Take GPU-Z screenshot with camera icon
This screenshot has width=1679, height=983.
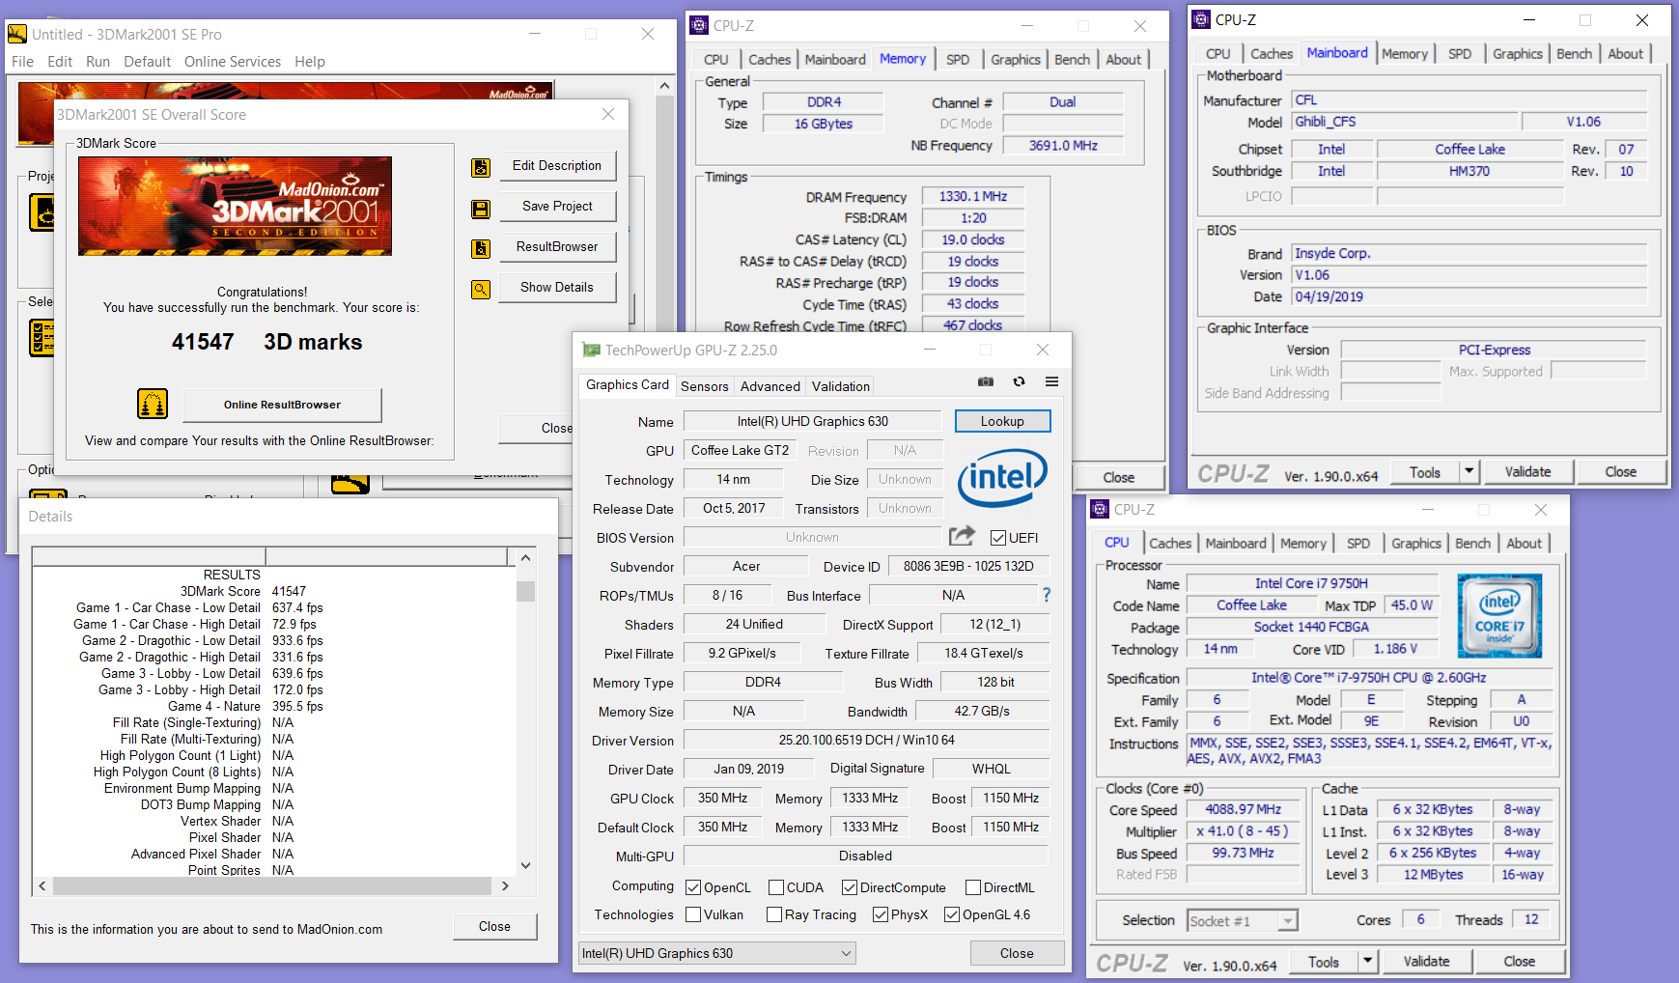pyautogui.click(x=986, y=381)
